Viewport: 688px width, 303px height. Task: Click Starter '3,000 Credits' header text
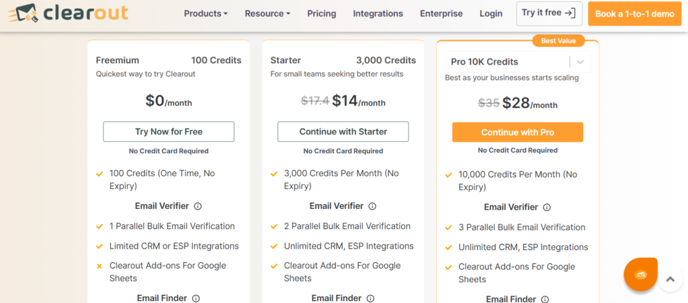386,60
